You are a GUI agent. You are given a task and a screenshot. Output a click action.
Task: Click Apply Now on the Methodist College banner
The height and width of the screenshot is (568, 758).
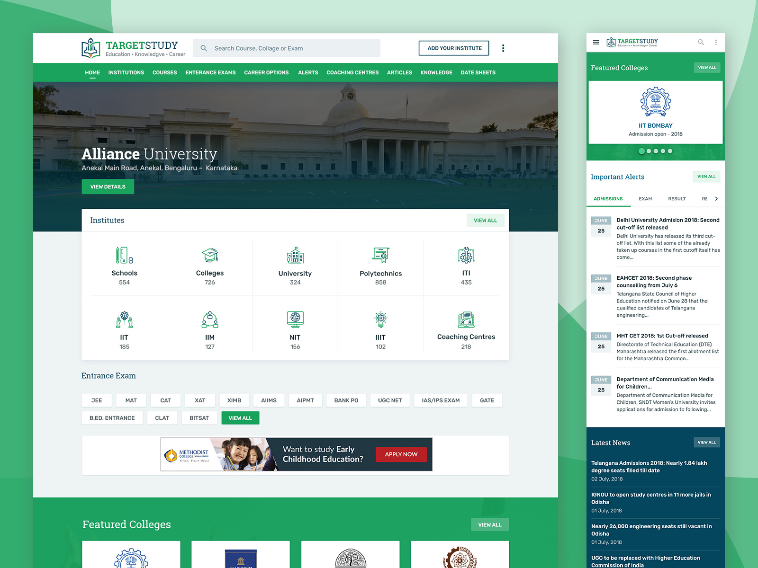pos(401,454)
